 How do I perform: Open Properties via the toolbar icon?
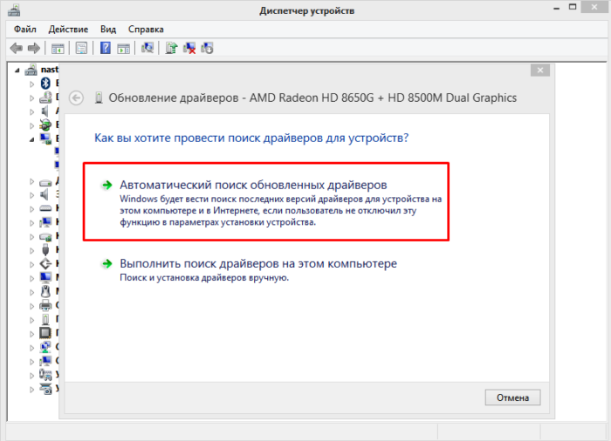point(81,48)
